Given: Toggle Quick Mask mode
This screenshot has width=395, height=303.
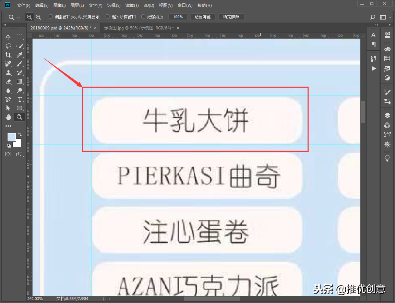Looking at the screenshot, I should tap(8, 154).
